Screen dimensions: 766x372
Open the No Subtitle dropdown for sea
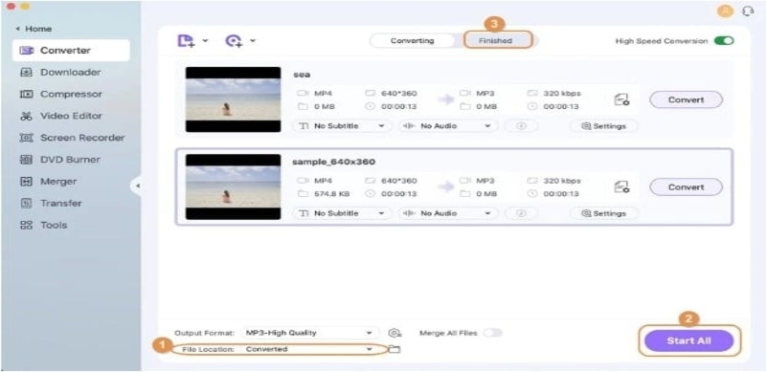point(342,126)
